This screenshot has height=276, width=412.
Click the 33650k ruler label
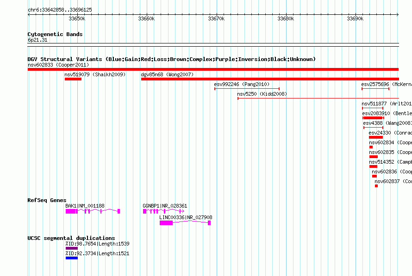coord(77,18)
